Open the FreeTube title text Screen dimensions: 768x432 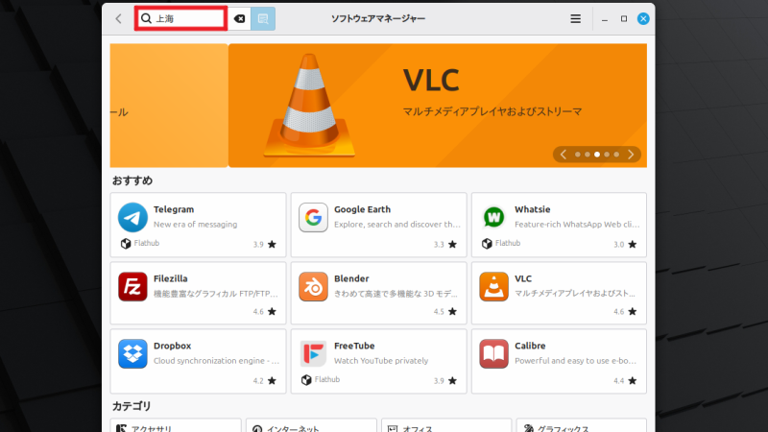point(354,346)
